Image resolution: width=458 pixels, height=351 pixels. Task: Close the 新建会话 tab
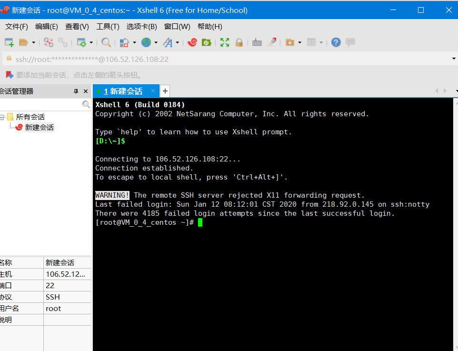(153, 90)
